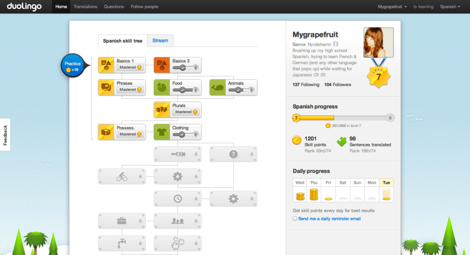The width and height of the screenshot is (470, 255).
Task: Click the Basics 2 strength slider
Action: pyautogui.click(x=186, y=68)
